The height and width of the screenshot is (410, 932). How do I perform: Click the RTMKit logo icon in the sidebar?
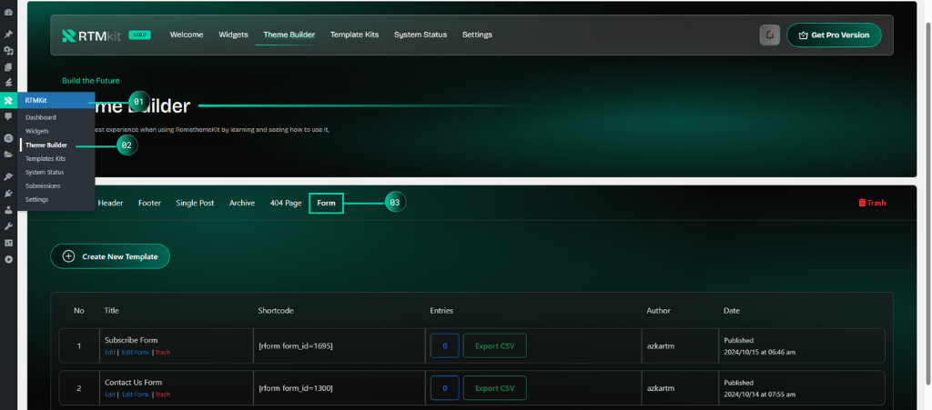coord(8,100)
